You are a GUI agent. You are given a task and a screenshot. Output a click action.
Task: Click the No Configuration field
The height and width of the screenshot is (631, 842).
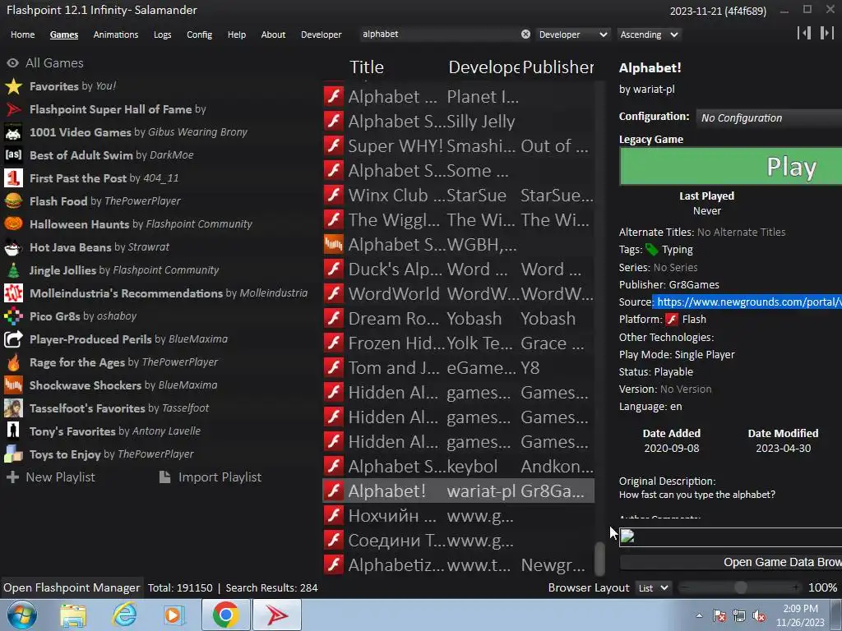[x=769, y=118]
